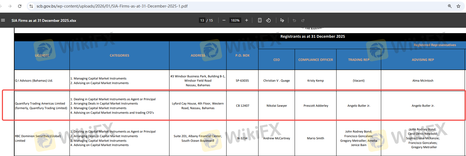This screenshot has width=466, height=156.
Task: Click compliance officer Mario Smith
Action: coord(316,138)
